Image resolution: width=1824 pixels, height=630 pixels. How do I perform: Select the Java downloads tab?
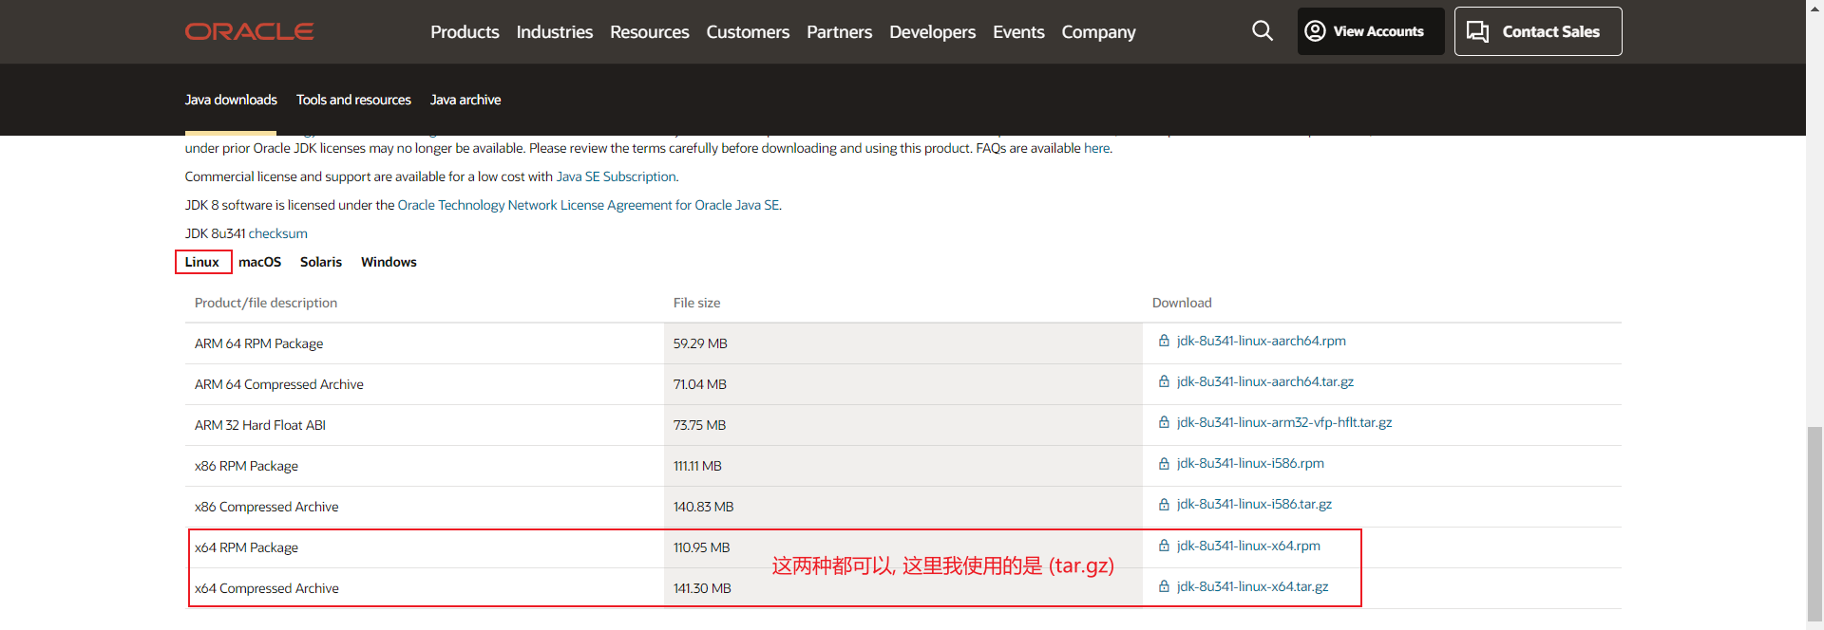point(231,100)
